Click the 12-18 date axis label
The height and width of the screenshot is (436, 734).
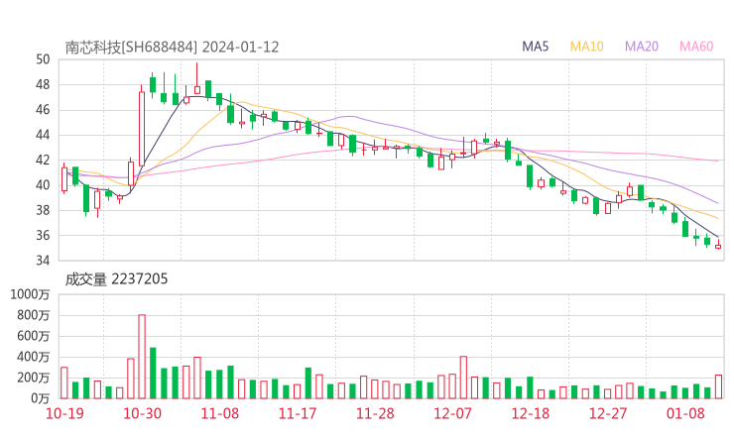531,413
